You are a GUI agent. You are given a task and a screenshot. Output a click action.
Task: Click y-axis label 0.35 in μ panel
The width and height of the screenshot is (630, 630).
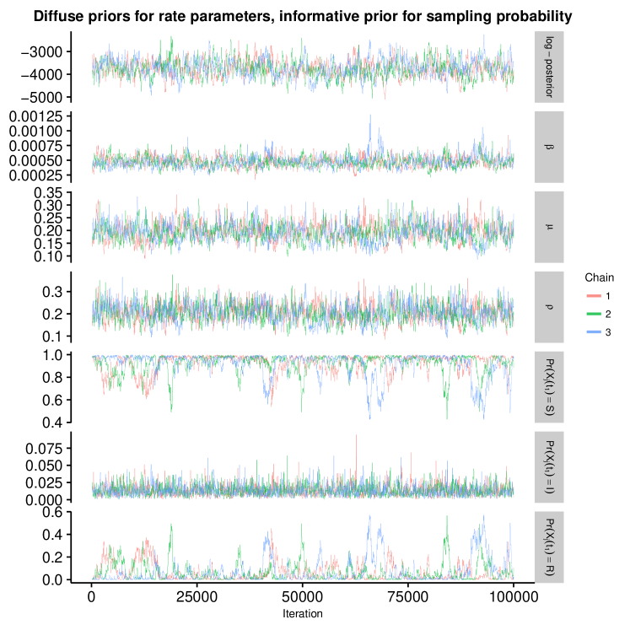pos(48,193)
